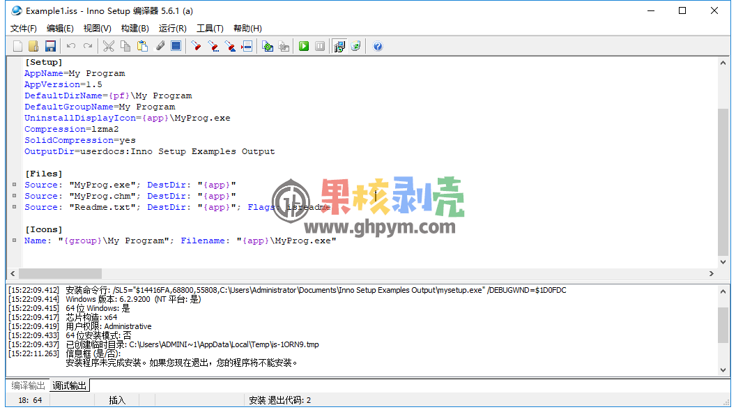Screen dimensions: 736x412
Task: Click the [Icons] section header
Action: pos(44,229)
